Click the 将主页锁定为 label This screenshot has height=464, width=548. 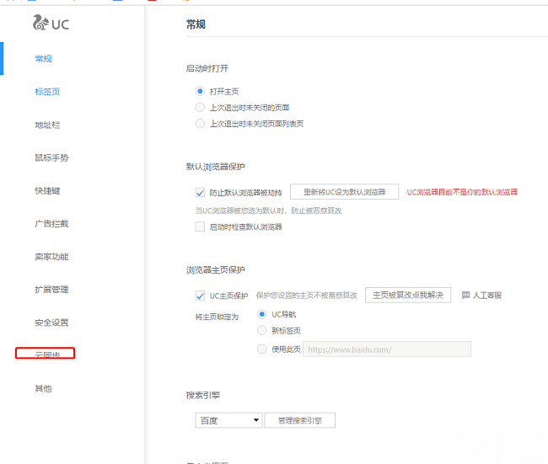tap(217, 317)
